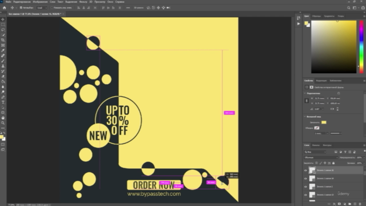Toggle Показать упр. элем. checkbox
This screenshot has height=206, width=366.
pos(52,7)
